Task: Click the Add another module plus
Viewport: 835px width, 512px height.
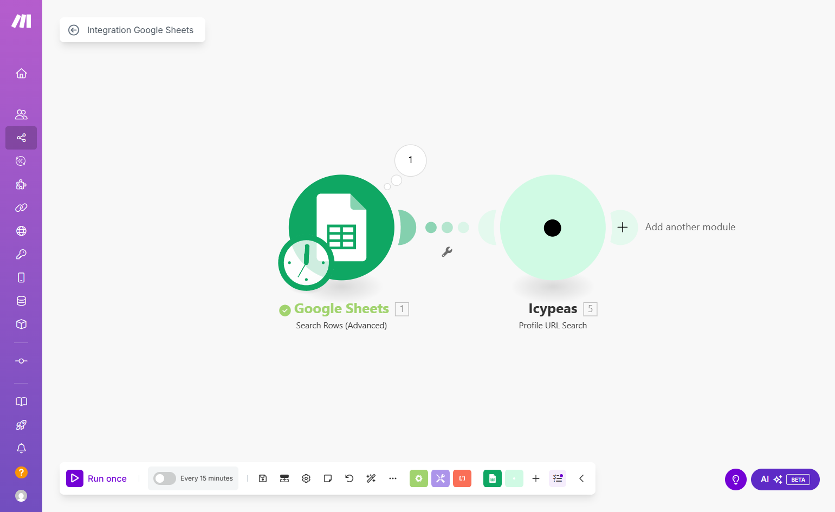Action: (623, 228)
